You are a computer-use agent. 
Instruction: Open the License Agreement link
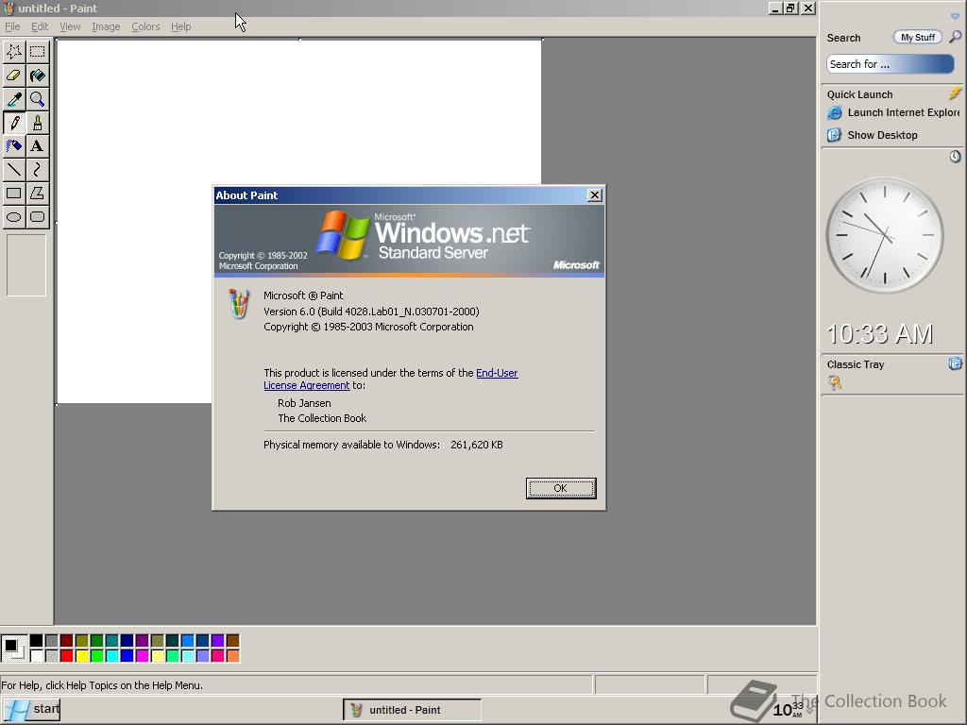point(307,385)
